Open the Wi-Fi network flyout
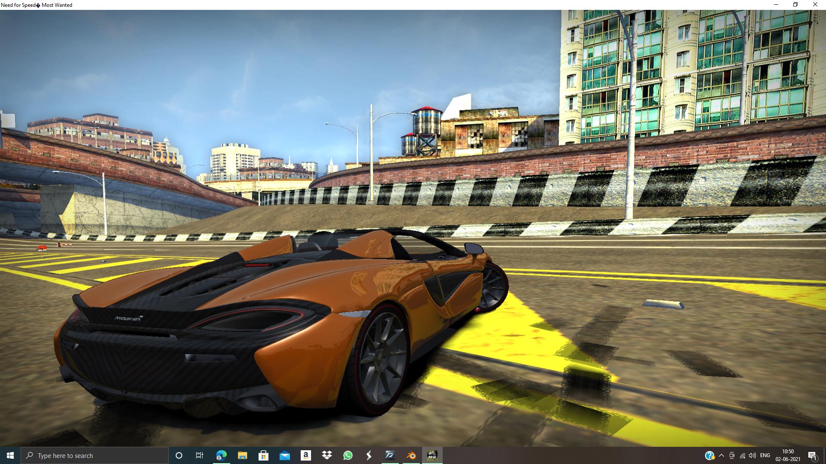826x464 pixels. pos(743,455)
